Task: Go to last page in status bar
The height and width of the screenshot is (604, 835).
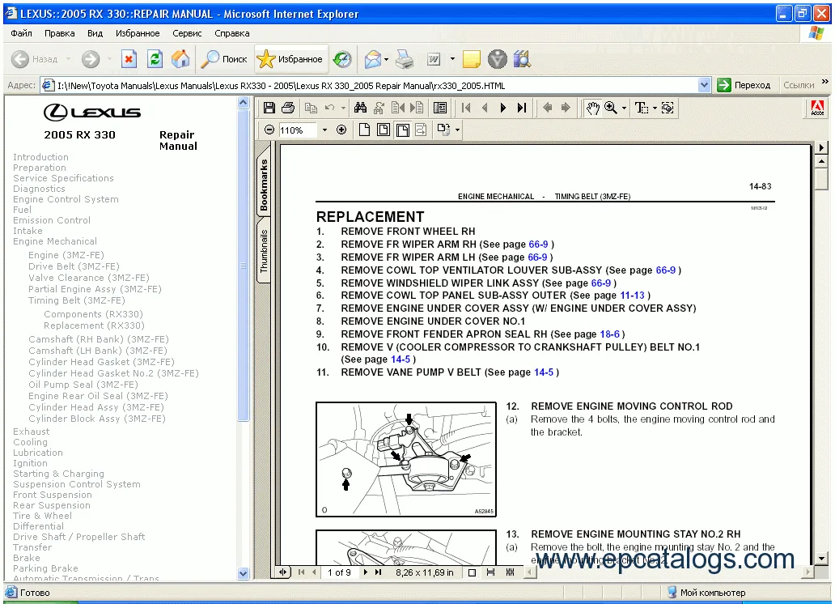Action: coord(378,572)
